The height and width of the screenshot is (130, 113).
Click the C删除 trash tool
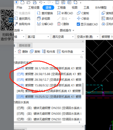[63, 24]
